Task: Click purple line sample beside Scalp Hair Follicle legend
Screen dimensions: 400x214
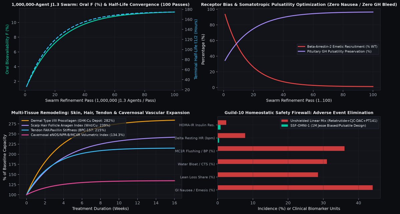Action: (25, 125)
